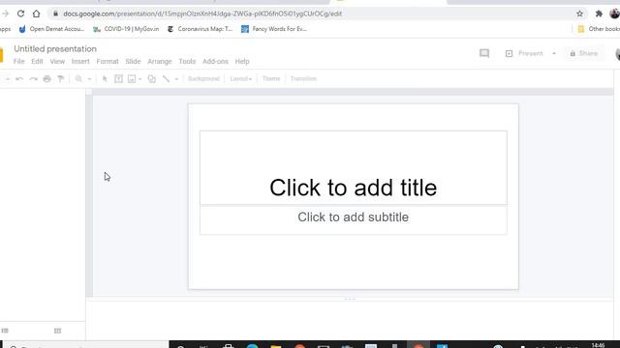
Task: Undo the last action in Slides toolbar
Action: tap(19, 79)
